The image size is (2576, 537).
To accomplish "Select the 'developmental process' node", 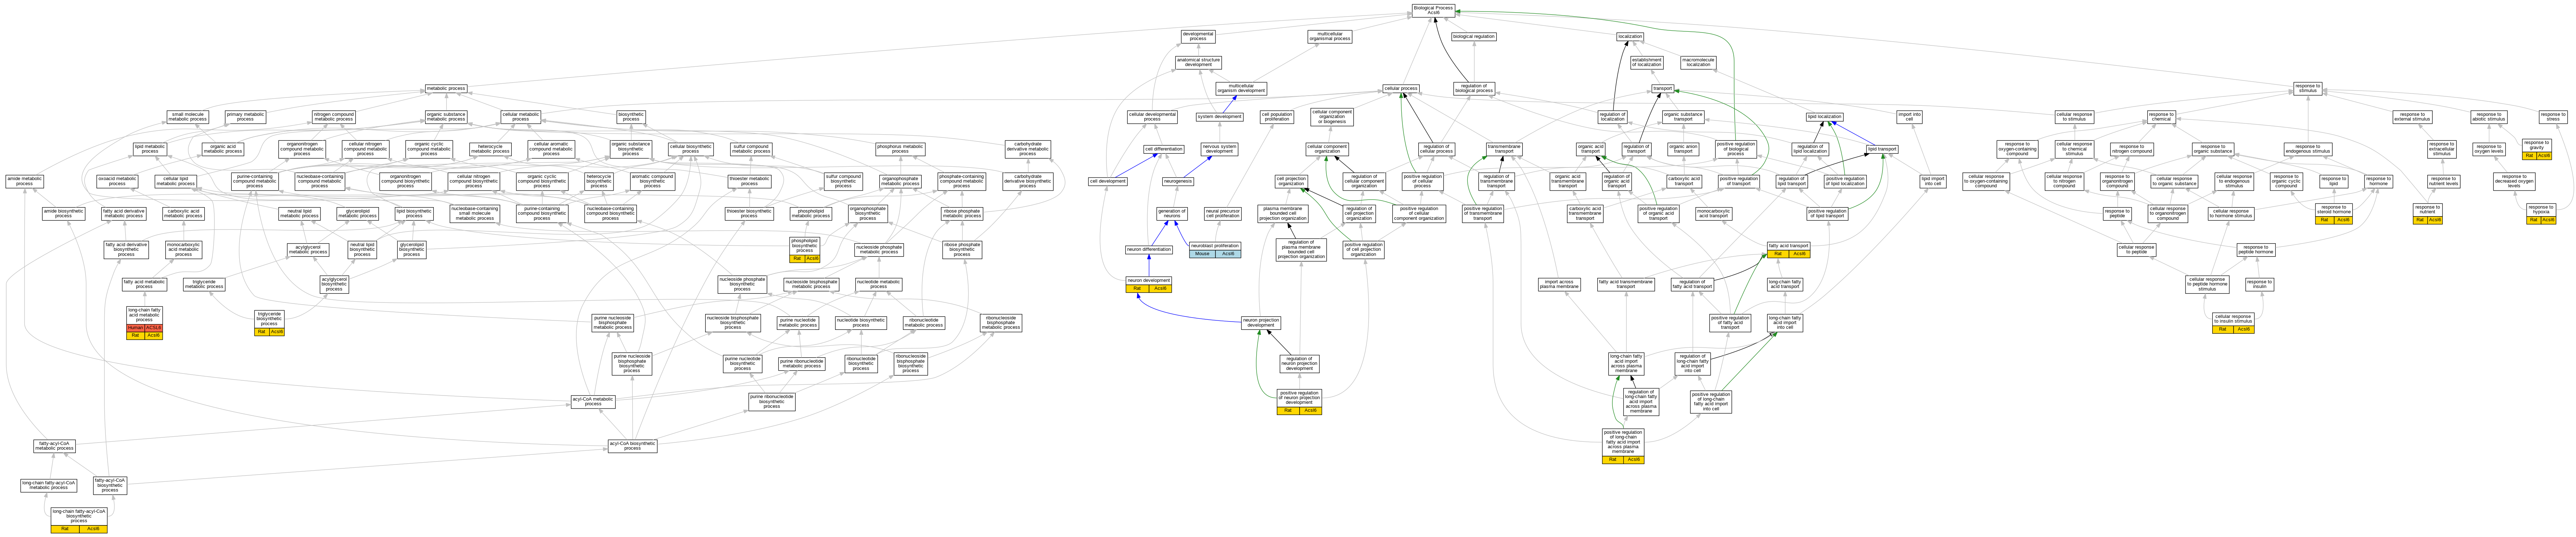I will [x=1198, y=37].
